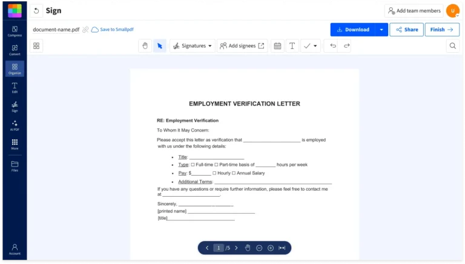Tick the Hourly pay checkbox
Screen dimensions: 465x264
(x=214, y=173)
